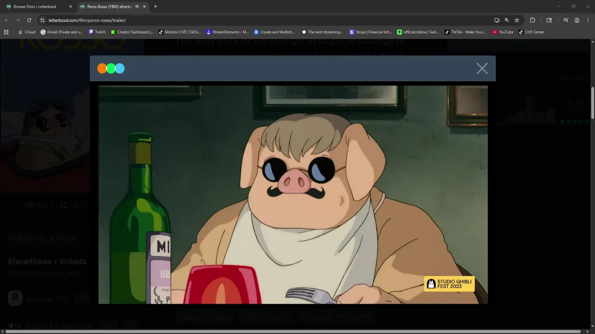Open the Creator Dashboard bookmark
595x334 pixels.
(x=132, y=32)
